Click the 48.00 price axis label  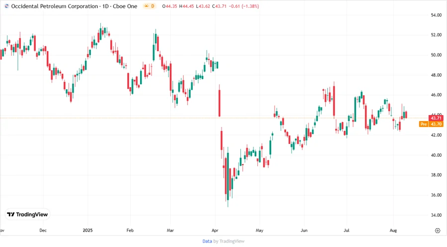coord(436,75)
